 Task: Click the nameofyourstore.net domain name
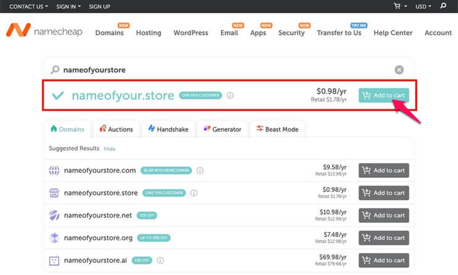[98, 215]
